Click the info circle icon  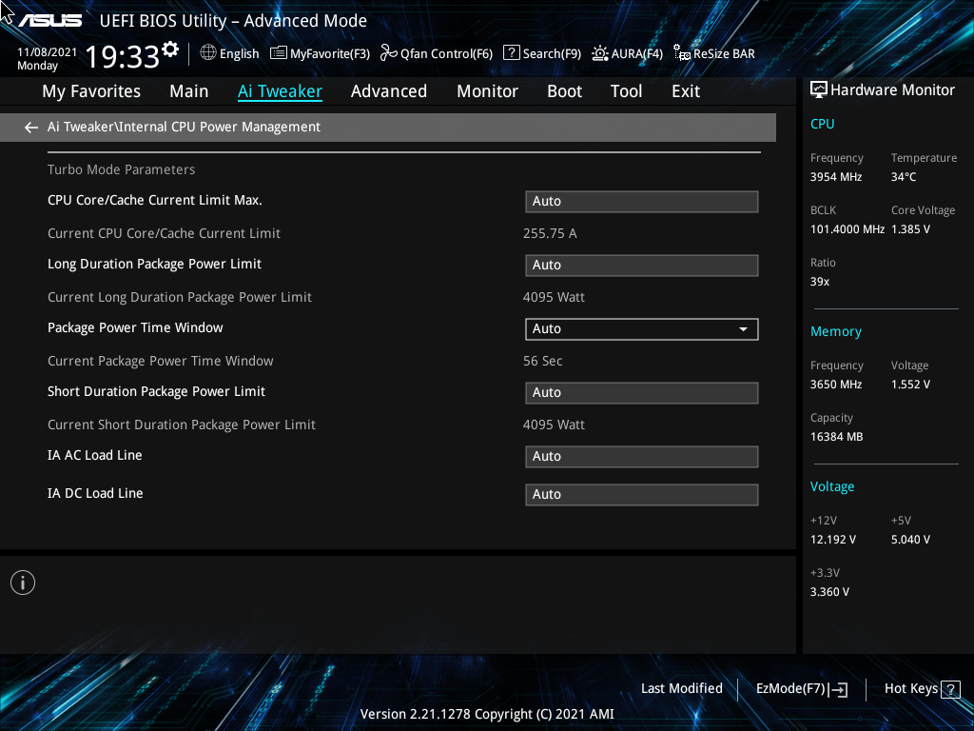(23, 583)
